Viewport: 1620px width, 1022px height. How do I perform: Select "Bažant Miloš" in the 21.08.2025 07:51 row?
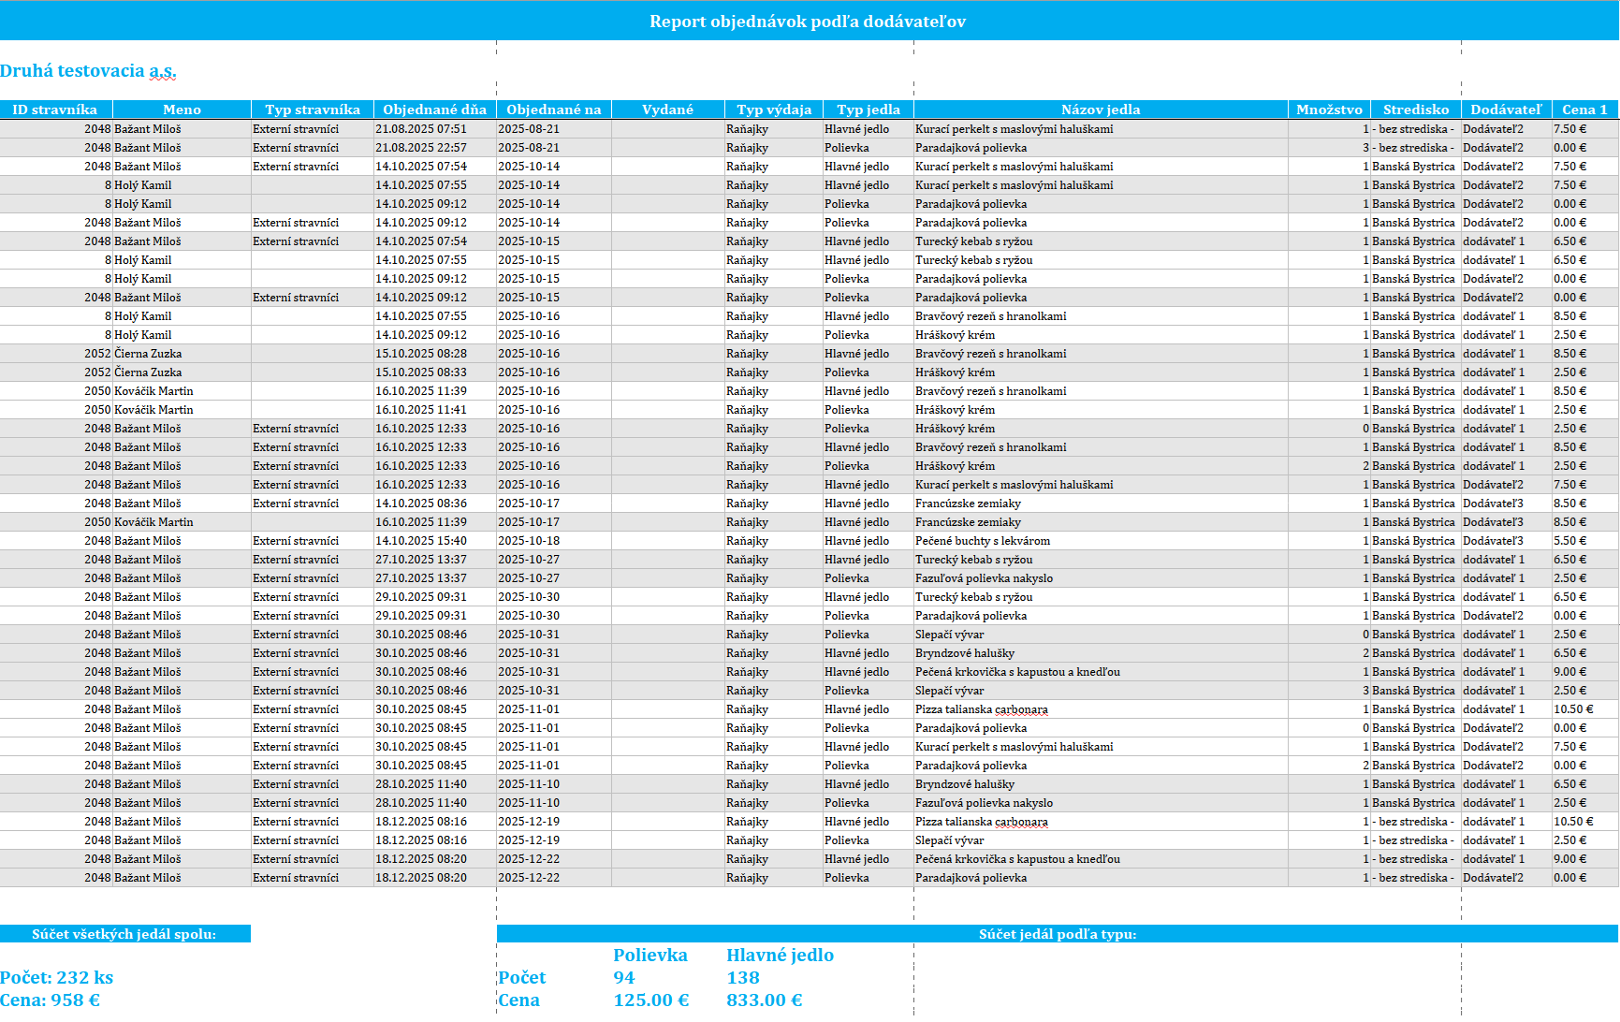coord(148,129)
